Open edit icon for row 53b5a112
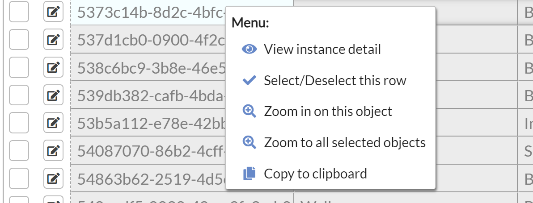 [x=53, y=123]
